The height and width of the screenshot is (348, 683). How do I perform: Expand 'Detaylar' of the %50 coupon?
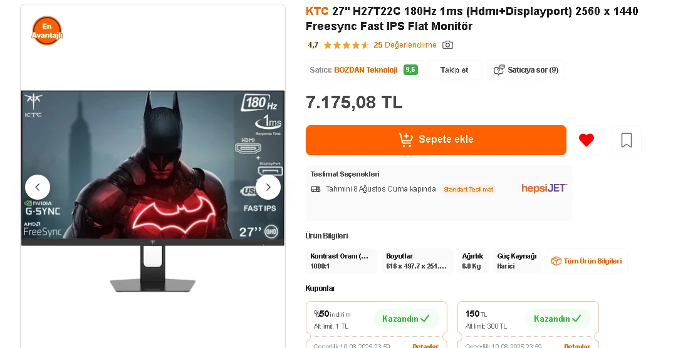point(425,345)
